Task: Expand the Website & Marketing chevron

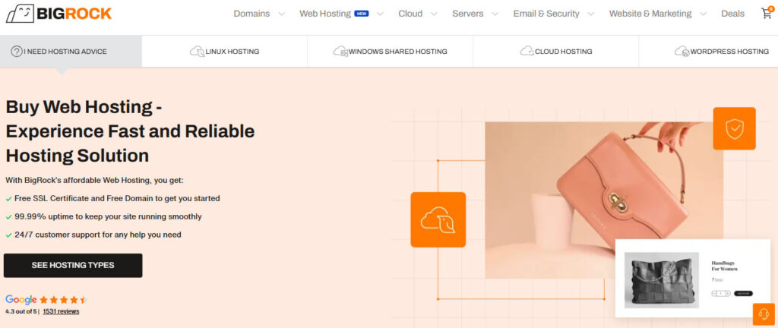Action: coord(703,14)
